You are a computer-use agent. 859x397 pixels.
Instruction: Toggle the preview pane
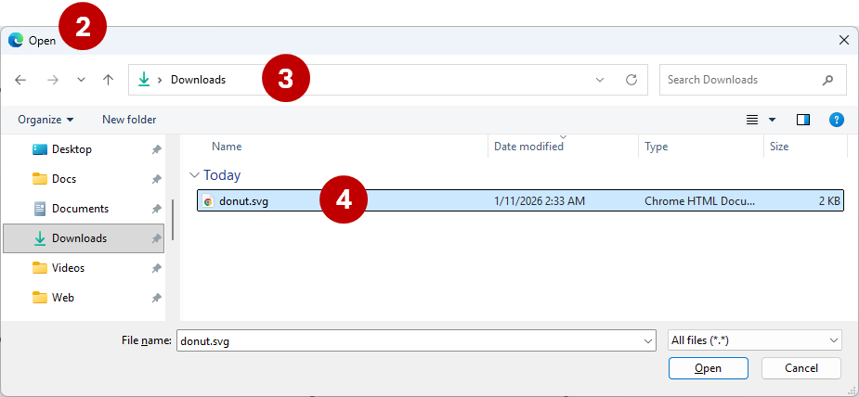point(803,120)
